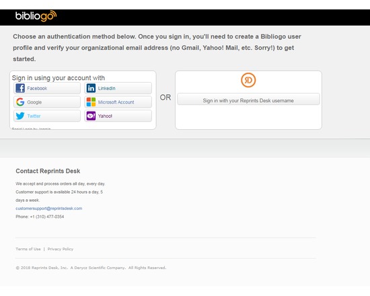Click the orange Reprints Desk RD logo
The image size is (370, 296).
pos(248,80)
